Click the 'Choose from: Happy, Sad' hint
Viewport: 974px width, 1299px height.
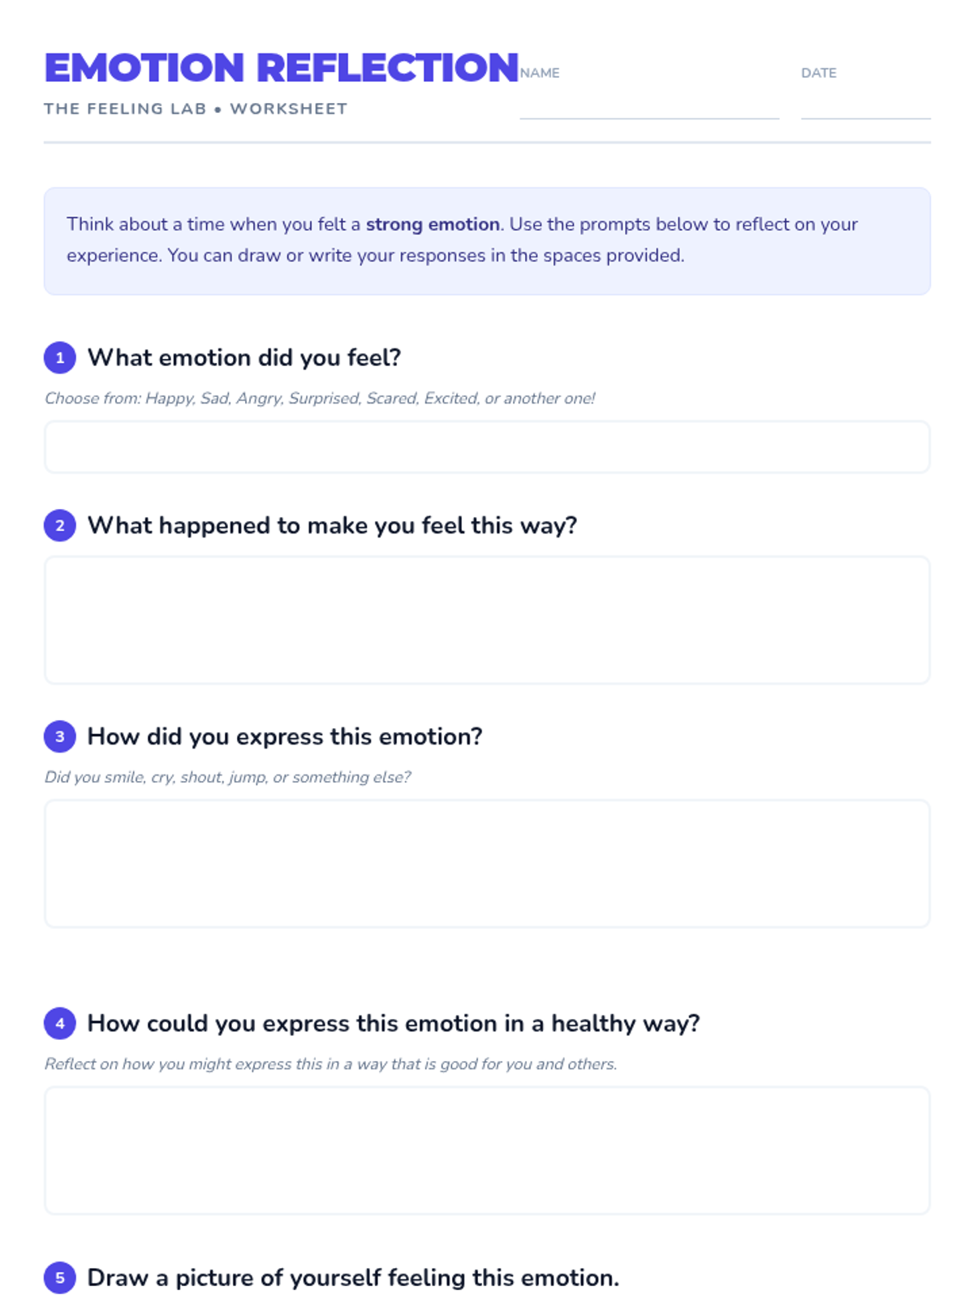pos(320,399)
